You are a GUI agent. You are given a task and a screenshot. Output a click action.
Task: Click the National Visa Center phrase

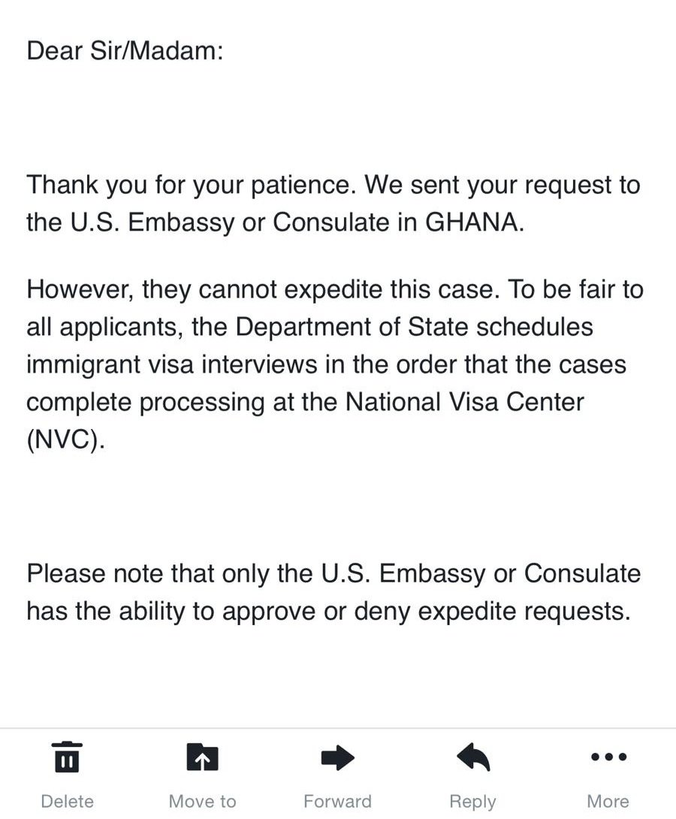coord(464,402)
